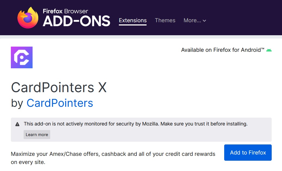Click the Maximize your Amex/Chase offers description
Viewport: 282px width, 171px height.
[113, 154]
